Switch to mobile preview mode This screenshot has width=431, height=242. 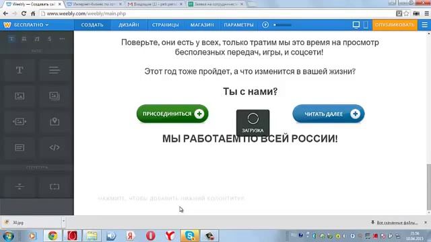(366, 25)
